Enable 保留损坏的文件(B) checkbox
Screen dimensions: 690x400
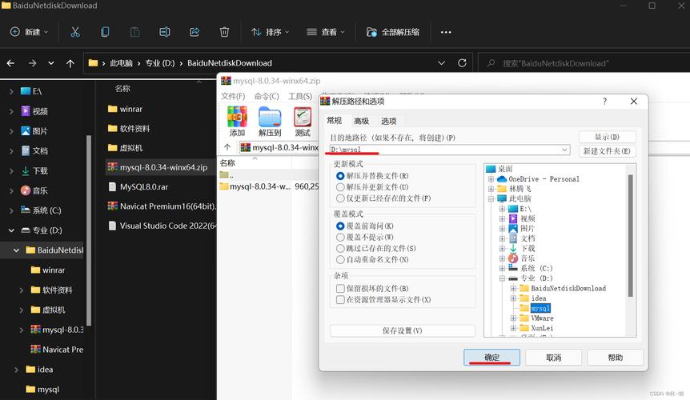coord(340,288)
